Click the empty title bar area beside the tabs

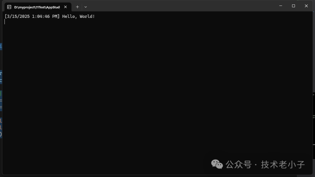point(181,6)
